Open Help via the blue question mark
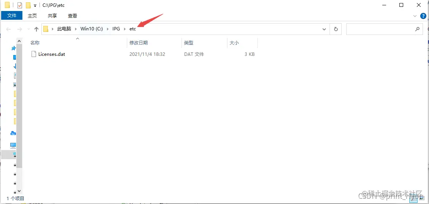 click(x=423, y=16)
